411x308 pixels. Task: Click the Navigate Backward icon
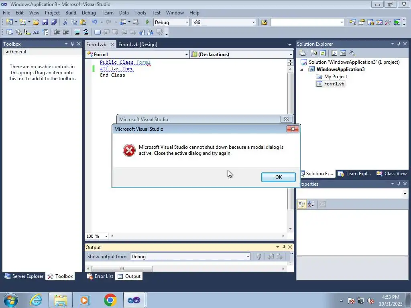[x=123, y=22]
